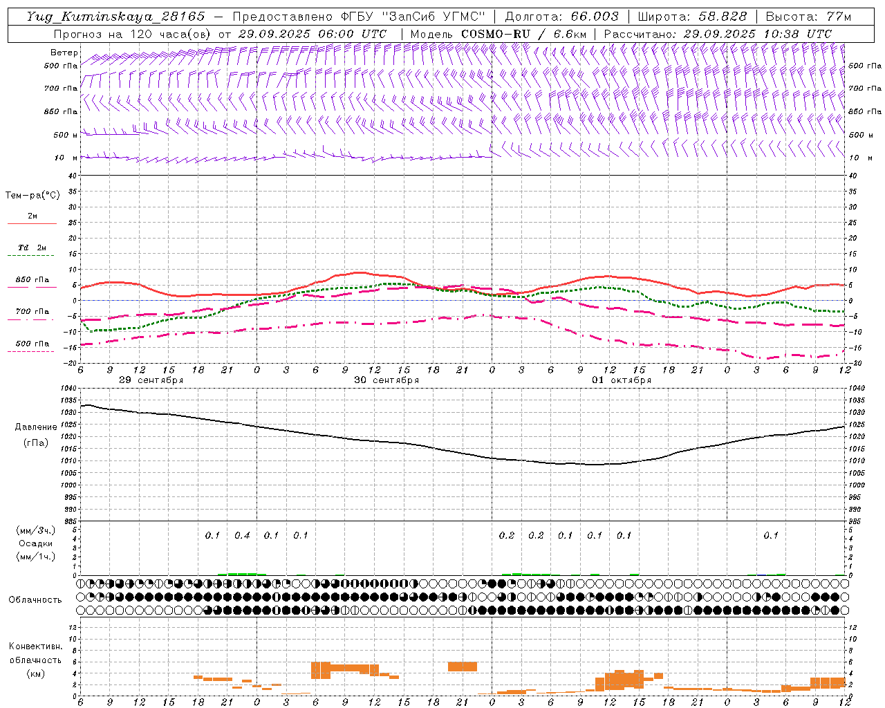885x708 pixels.
Task: Click the solid line sample under 2м
Action: [x=32, y=224]
